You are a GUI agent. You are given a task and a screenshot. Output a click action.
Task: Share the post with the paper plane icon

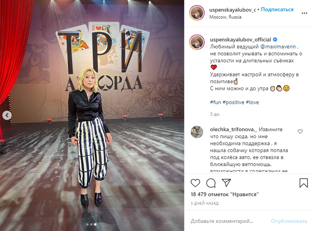tap(226, 183)
